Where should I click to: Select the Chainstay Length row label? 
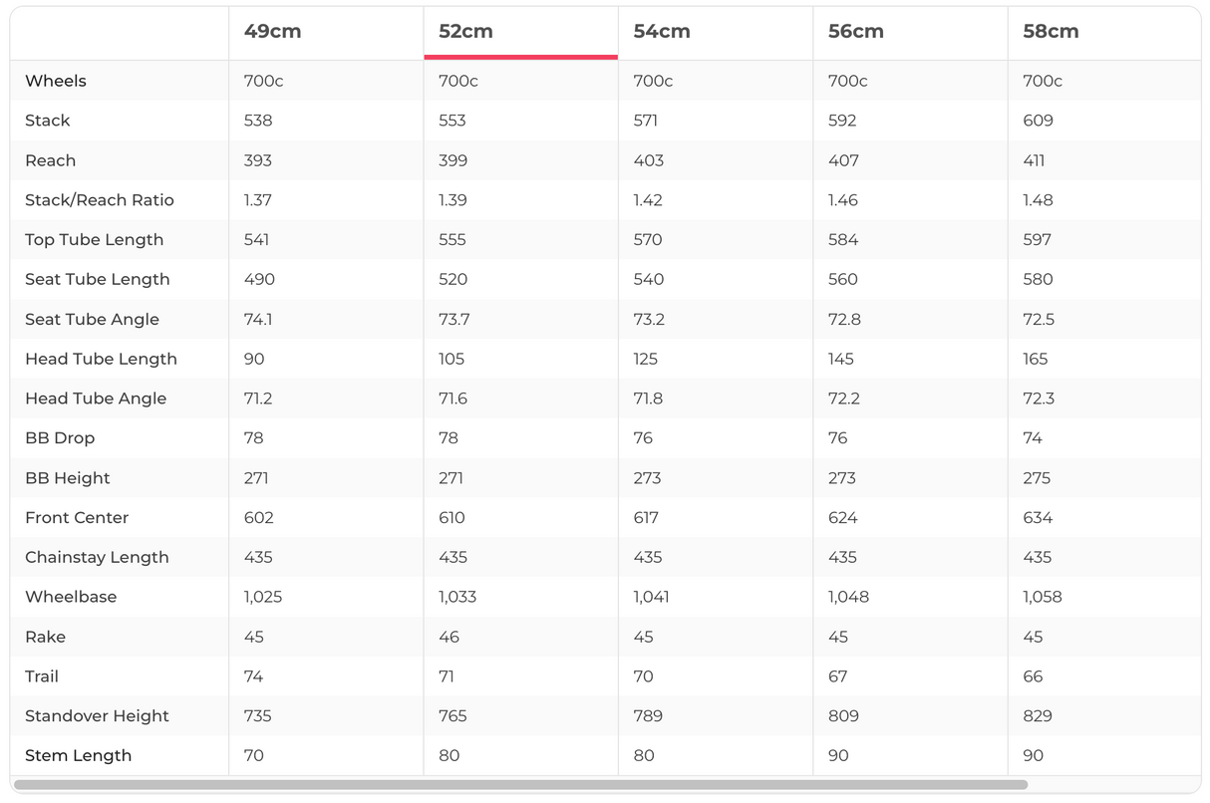(x=97, y=557)
